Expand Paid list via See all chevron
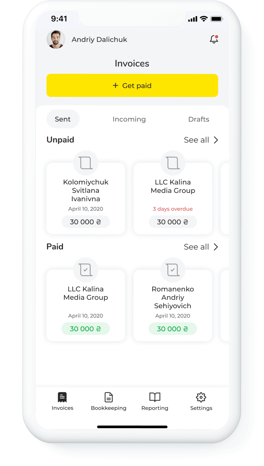This screenshot has height=466, width=264. click(x=216, y=247)
